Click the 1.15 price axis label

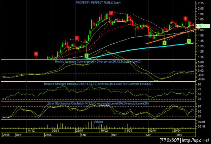tap(201, 57)
